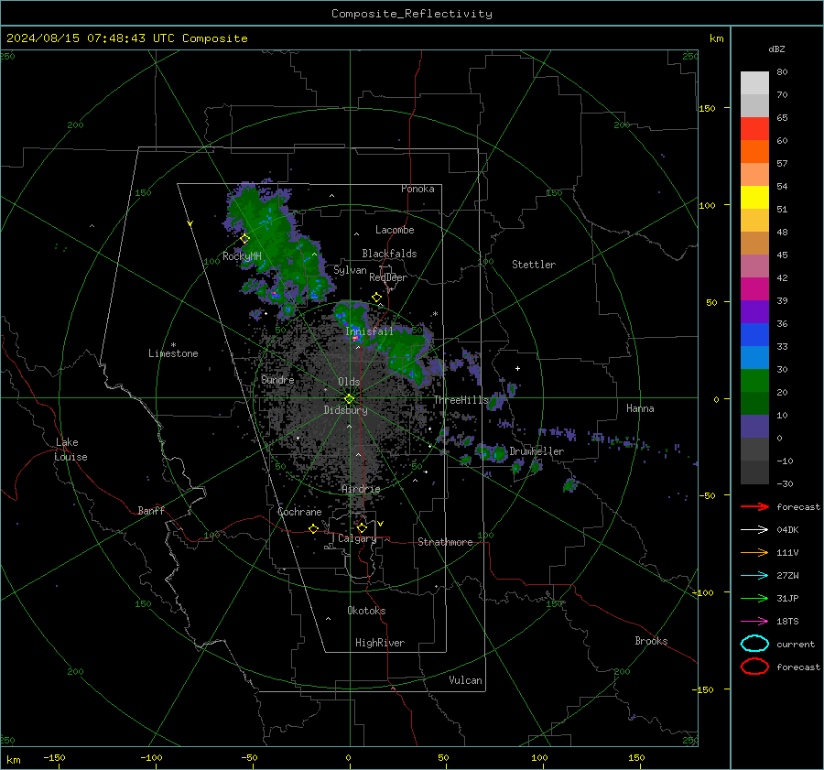Click the 18TS legend label
This screenshot has width=824, height=770.
(787, 622)
